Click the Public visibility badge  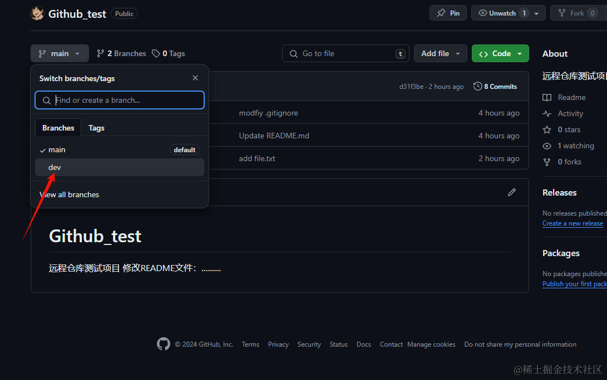[124, 13]
